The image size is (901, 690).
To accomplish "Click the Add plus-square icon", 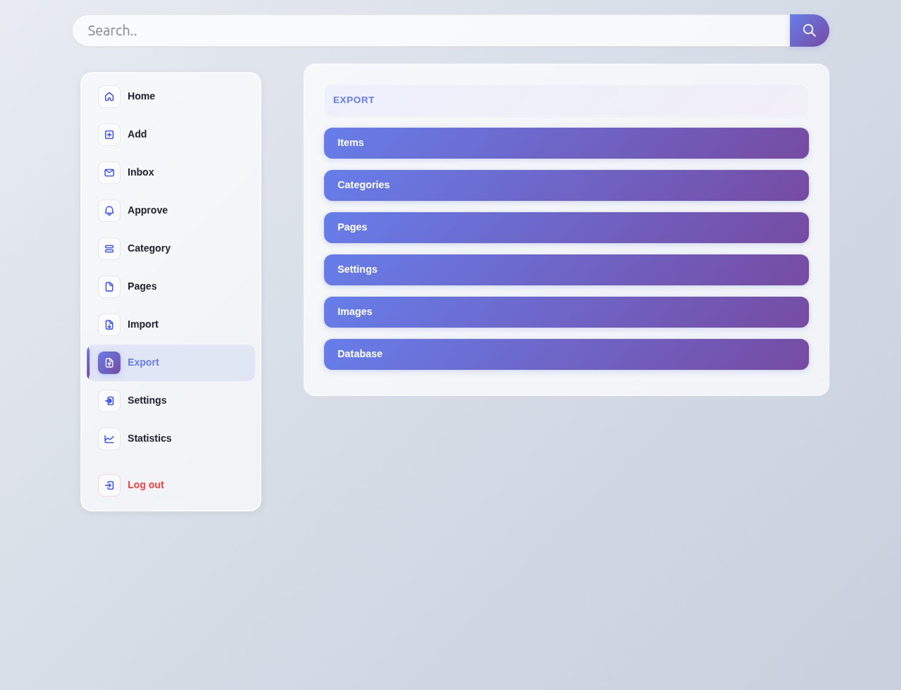I will click(x=109, y=135).
